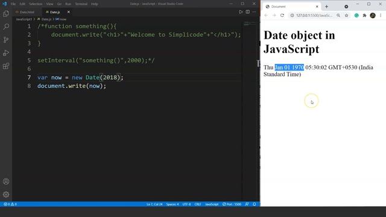This screenshot has height=217, width=386.
Task: Close the Document browser tab
Action: pos(317,7)
